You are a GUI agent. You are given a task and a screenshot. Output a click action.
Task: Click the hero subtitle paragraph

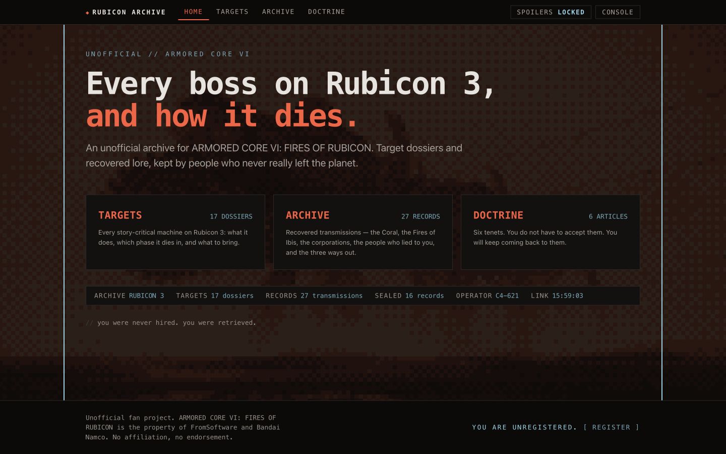pyautogui.click(x=274, y=155)
